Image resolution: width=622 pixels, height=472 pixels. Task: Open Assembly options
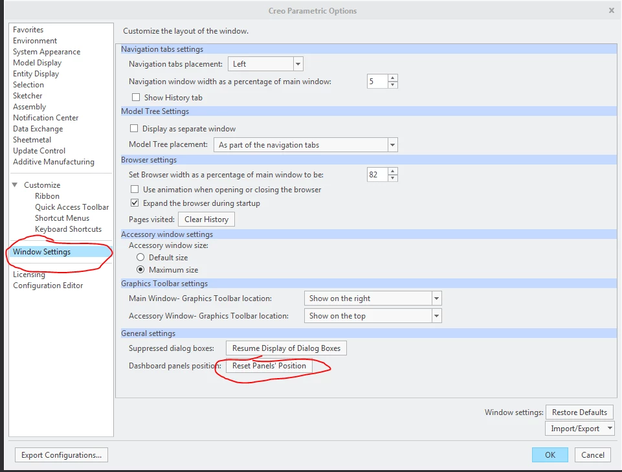(29, 107)
